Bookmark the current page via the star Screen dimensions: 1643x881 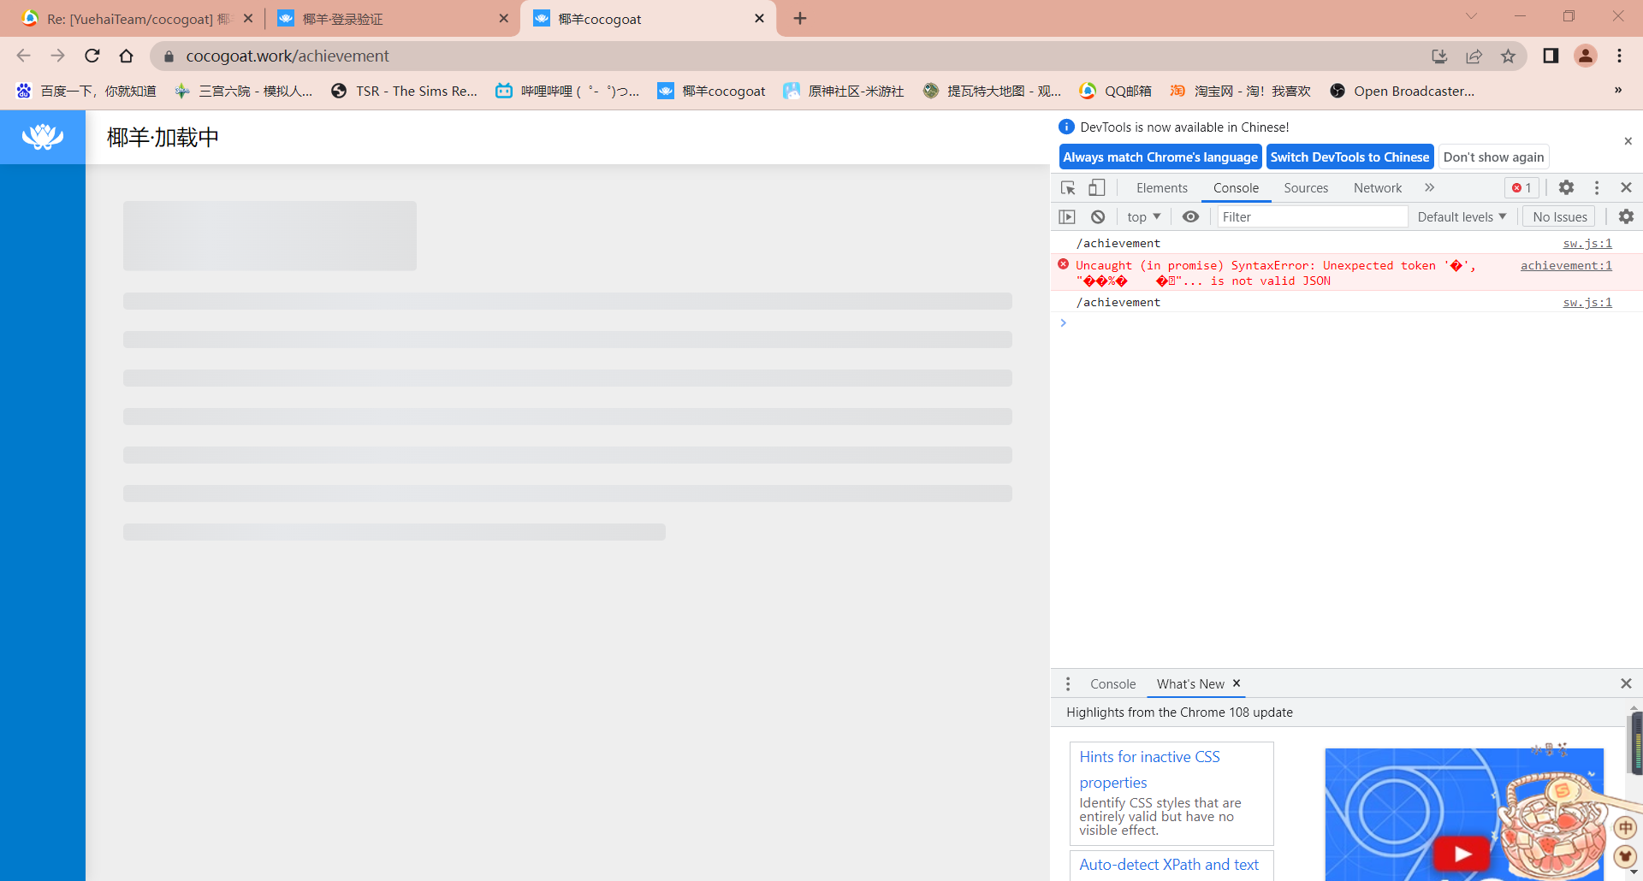click(1509, 56)
